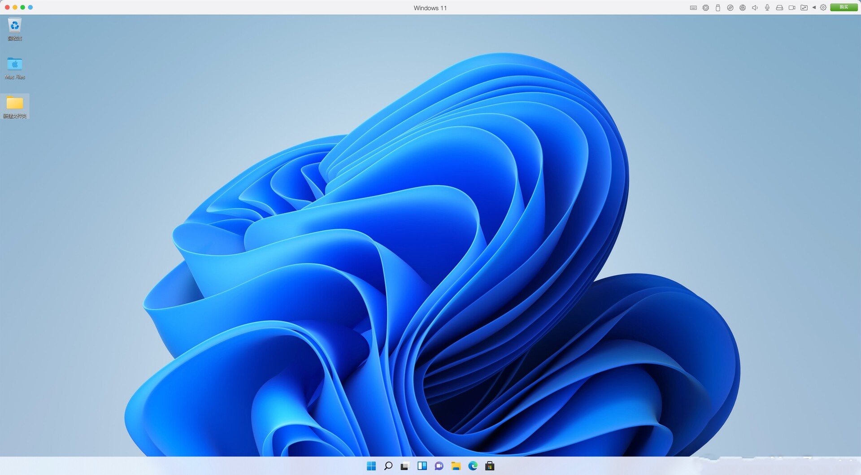Viewport: 861px width, 475px height.
Task: Toggle the microphone for the virtual machine
Action: (x=767, y=8)
